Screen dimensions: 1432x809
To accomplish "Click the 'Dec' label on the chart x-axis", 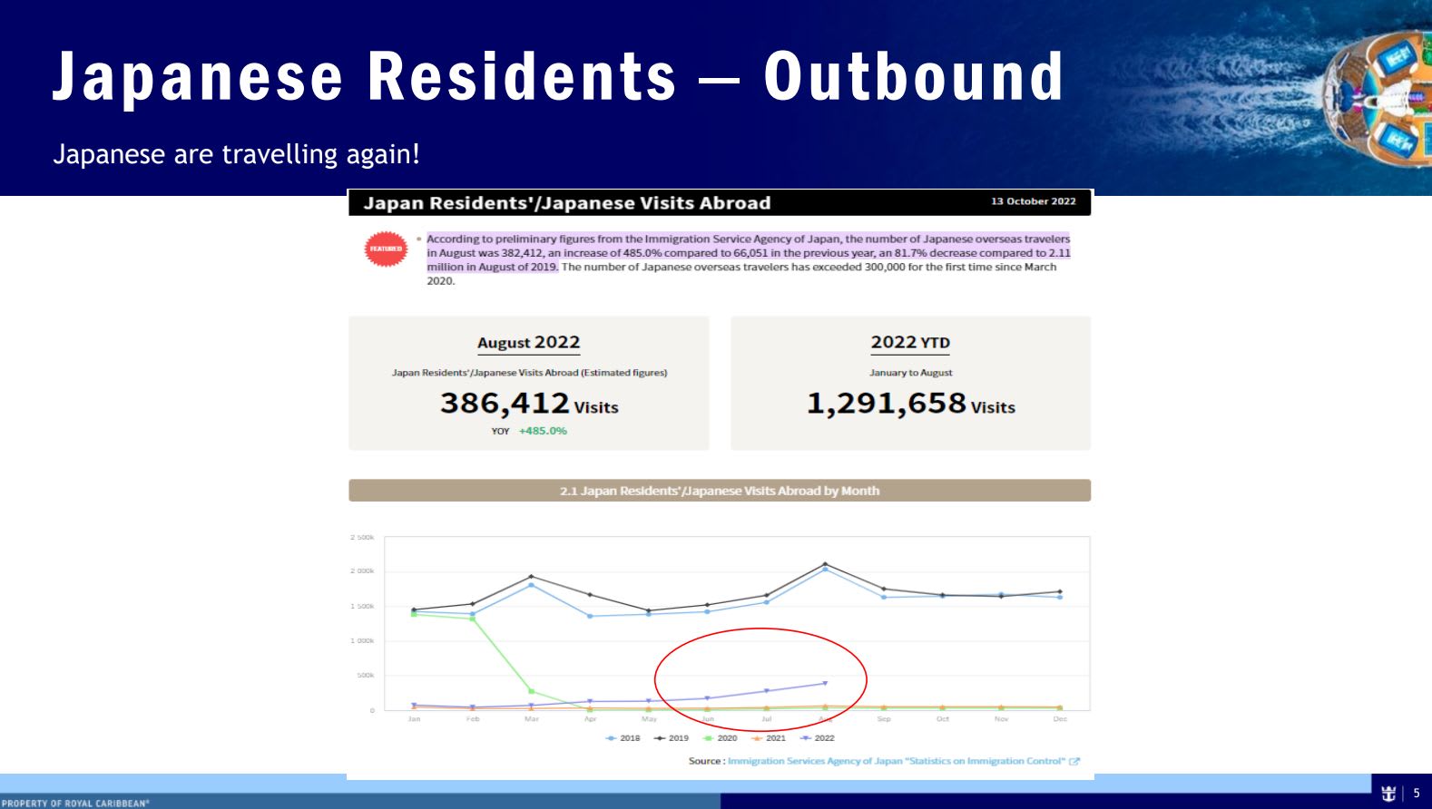I will [1060, 719].
